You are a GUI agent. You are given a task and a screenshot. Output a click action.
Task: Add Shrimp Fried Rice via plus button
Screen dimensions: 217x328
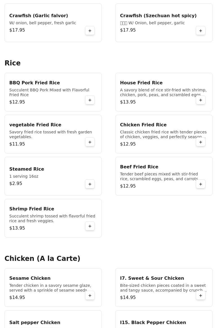coord(90,226)
